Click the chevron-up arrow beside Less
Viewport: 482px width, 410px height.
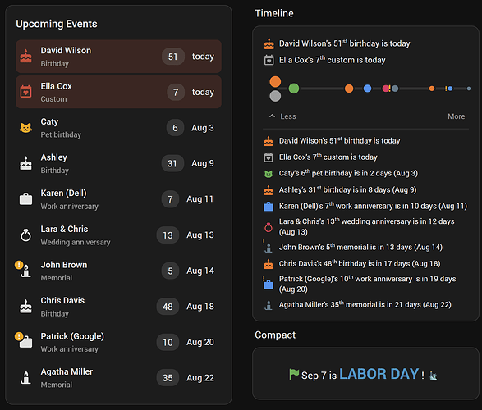pyautogui.click(x=272, y=116)
